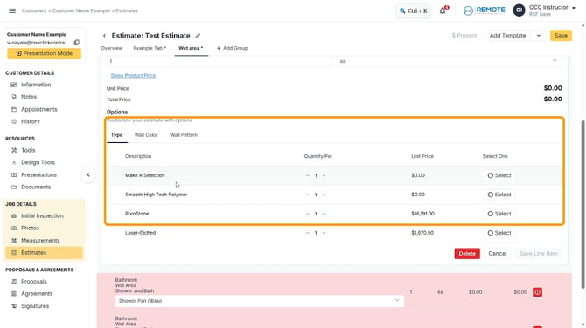Copy the customer email address icon
The height and width of the screenshot is (328, 586).
77,43
